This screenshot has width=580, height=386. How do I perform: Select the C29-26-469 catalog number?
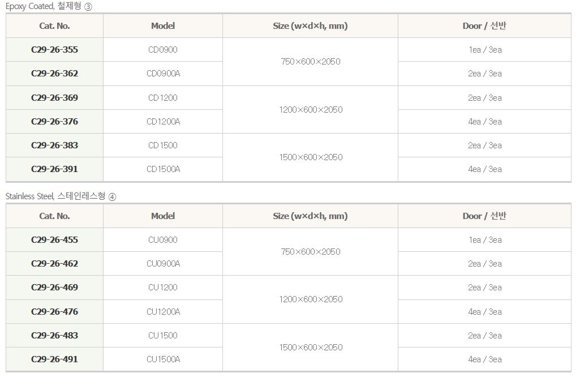tap(54, 288)
